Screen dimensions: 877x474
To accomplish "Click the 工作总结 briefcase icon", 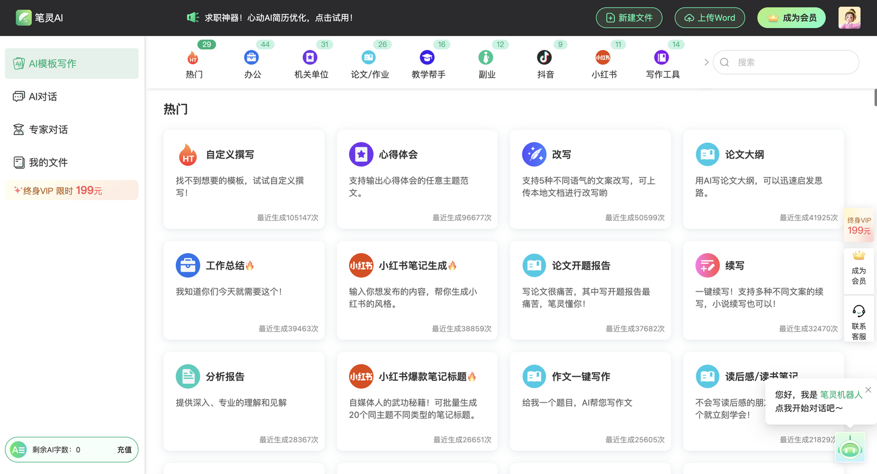I will tap(188, 265).
